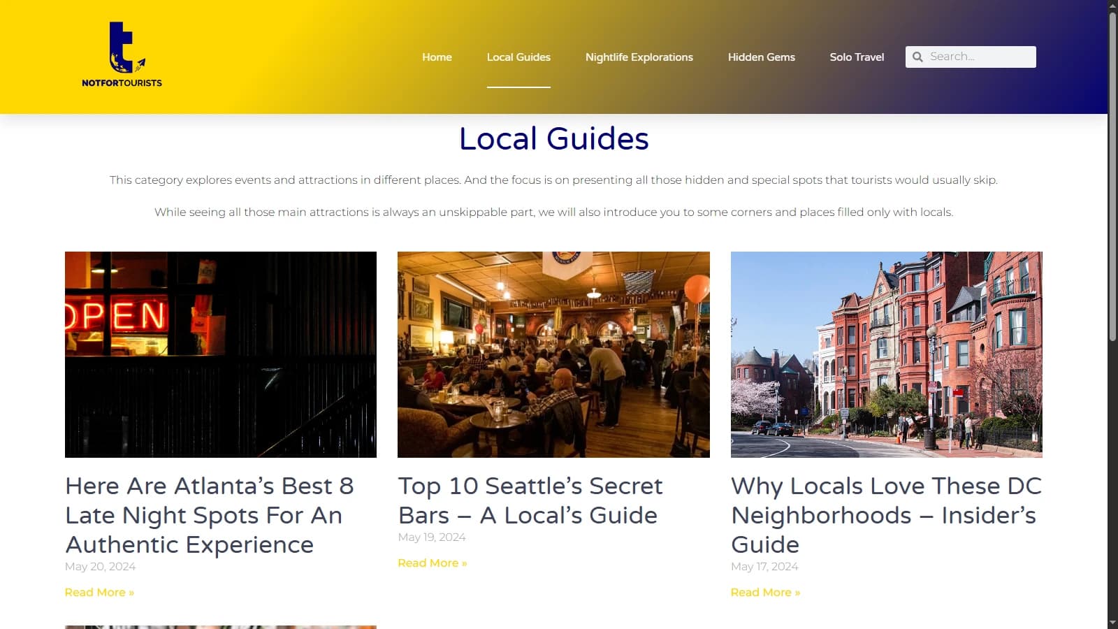Type in the Search input field
The width and height of the screenshot is (1118, 629).
(x=980, y=57)
